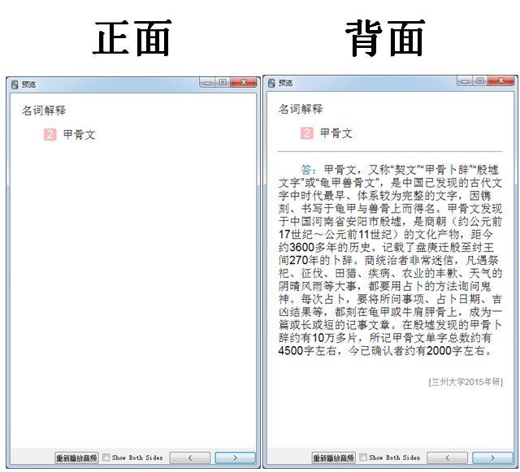Click the teal 答: label in the answer
Image resolution: width=520 pixels, height=472 pixels.
(308, 170)
